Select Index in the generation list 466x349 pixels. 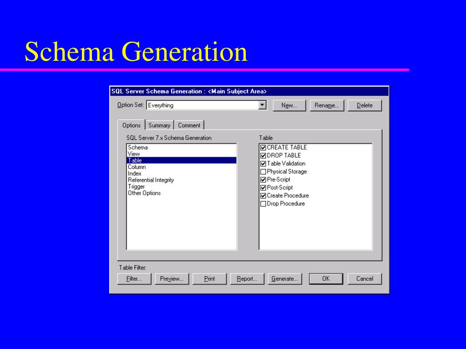(x=182, y=174)
